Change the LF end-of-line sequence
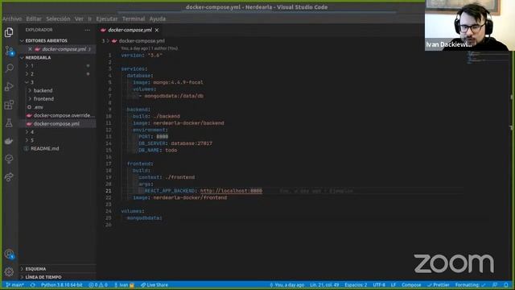Image resolution: width=515 pixels, height=290 pixels. point(393,285)
